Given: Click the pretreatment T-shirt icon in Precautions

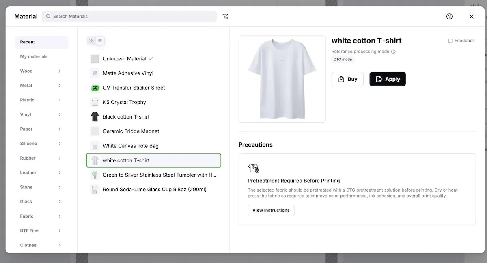Looking at the screenshot, I should point(254,168).
